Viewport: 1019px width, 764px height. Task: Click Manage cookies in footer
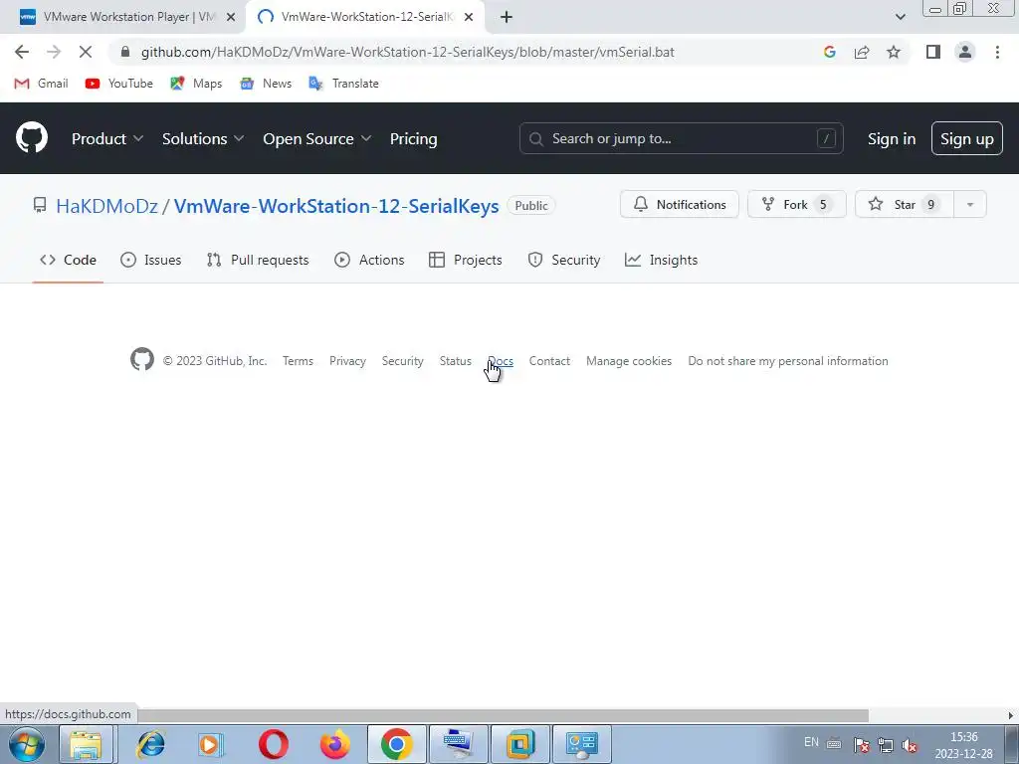(x=629, y=361)
